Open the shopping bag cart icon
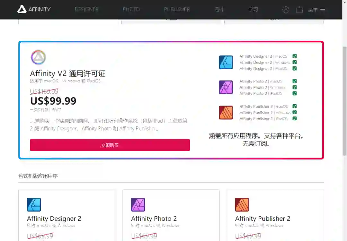This screenshot has width=347, height=241. coord(299,10)
